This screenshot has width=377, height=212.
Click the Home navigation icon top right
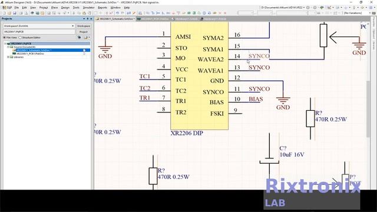322,8
